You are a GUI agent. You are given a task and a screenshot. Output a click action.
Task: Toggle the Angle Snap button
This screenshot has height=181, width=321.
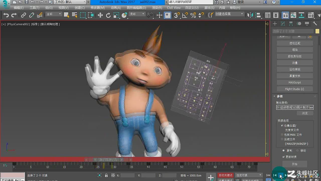[185, 15]
